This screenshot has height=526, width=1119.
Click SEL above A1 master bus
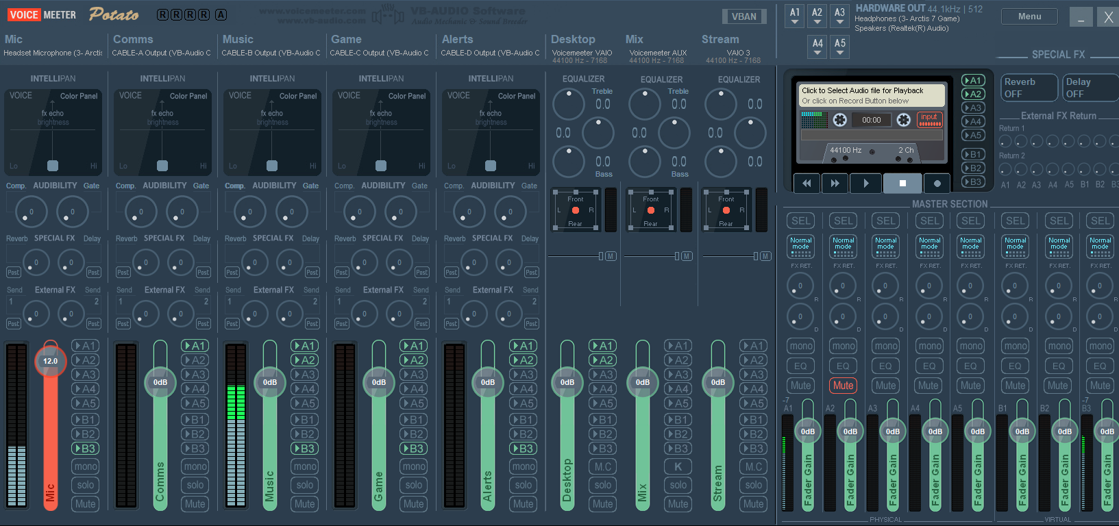pyautogui.click(x=800, y=221)
